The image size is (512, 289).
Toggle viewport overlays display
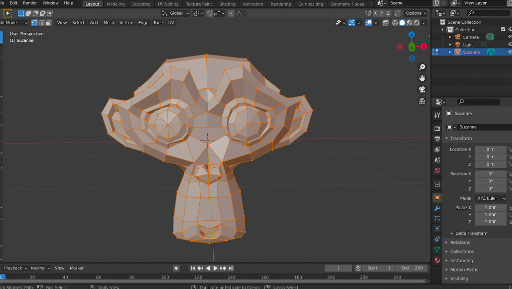[x=368, y=23]
